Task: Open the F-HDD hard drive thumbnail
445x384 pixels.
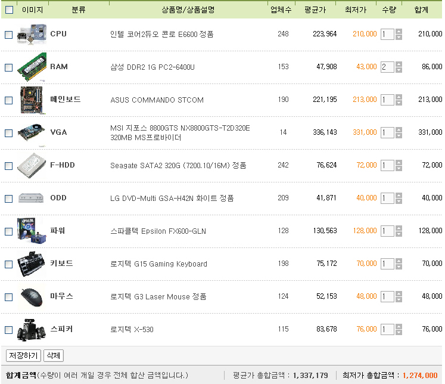Action: coord(32,165)
